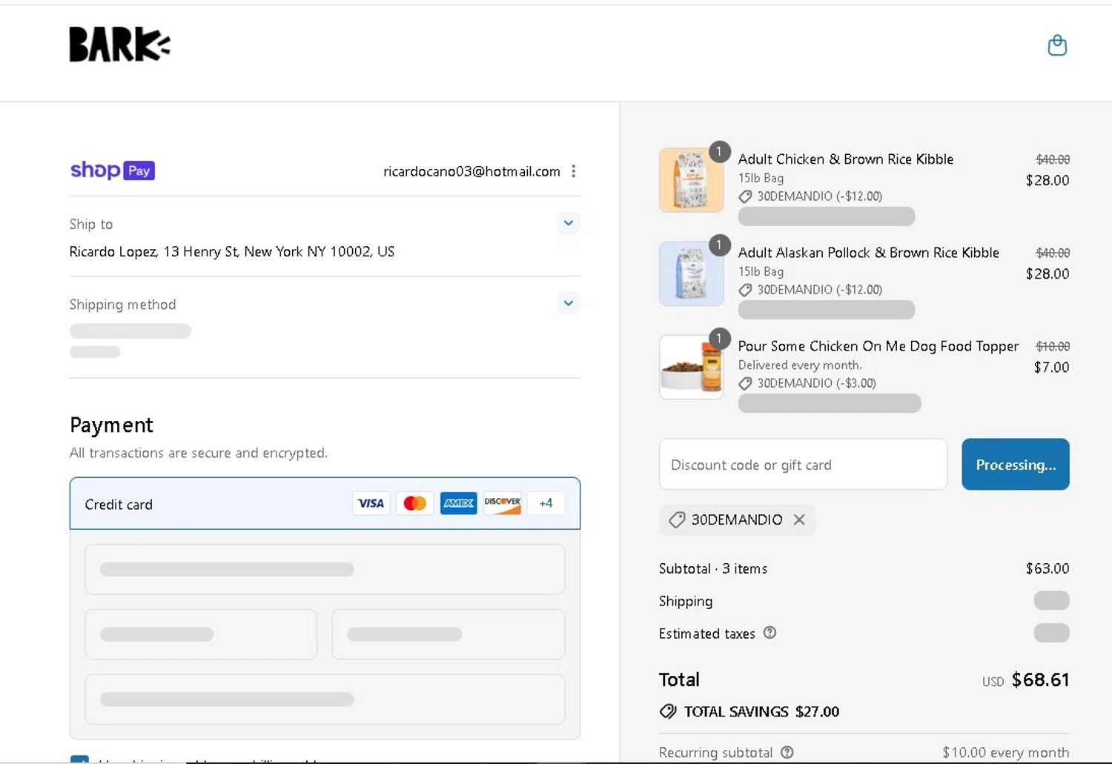The width and height of the screenshot is (1112, 764).
Task: Open the account options three-dot menu
Action: point(574,171)
